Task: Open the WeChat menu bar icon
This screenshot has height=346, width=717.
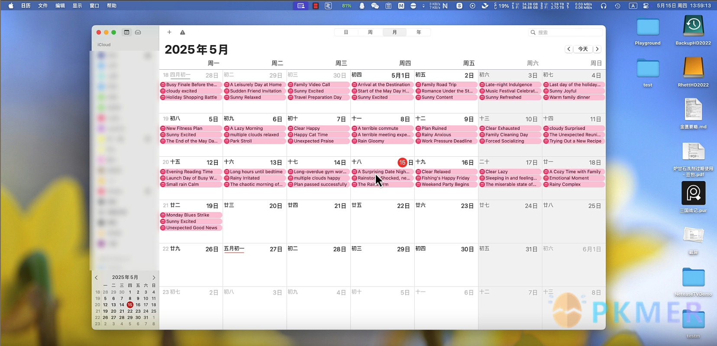Action: tap(375, 6)
